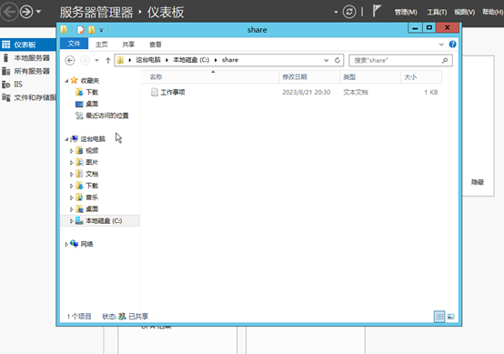Switch to details view layout icon
The height and width of the screenshot is (354, 504).
pos(439,317)
